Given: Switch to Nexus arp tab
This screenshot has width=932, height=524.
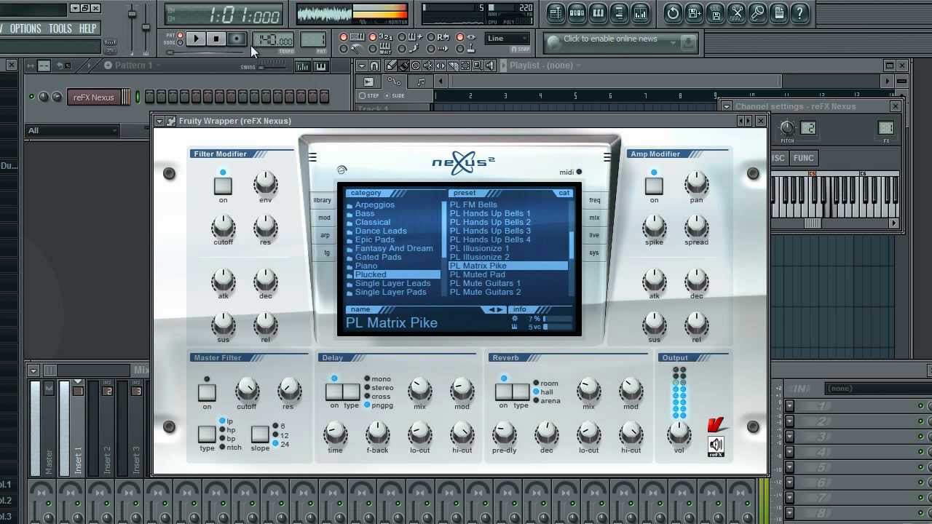Looking at the screenshot, I should tap(325, 235).
